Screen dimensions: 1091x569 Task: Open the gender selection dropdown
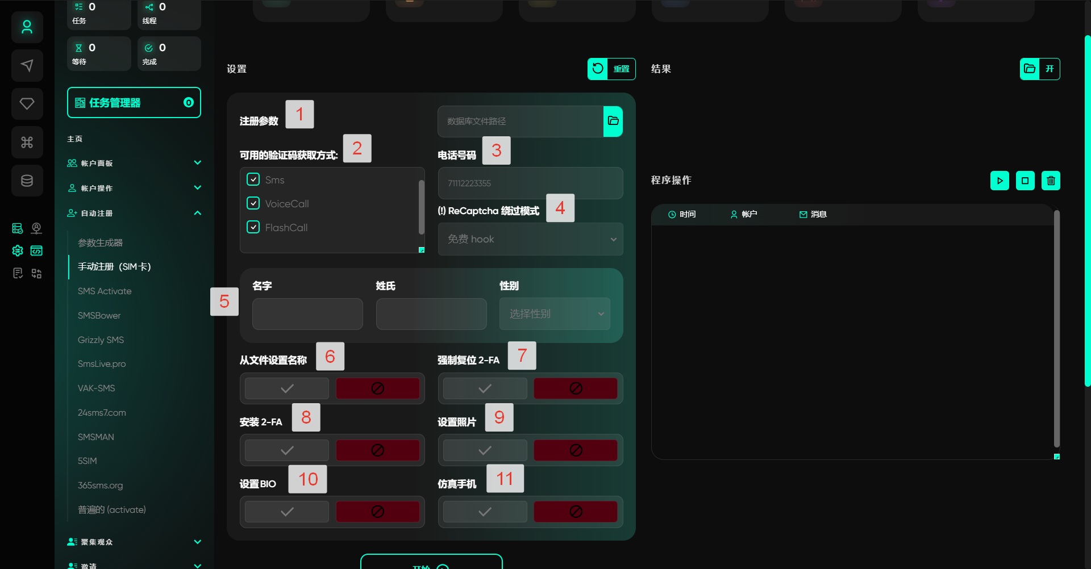[555, 314]
